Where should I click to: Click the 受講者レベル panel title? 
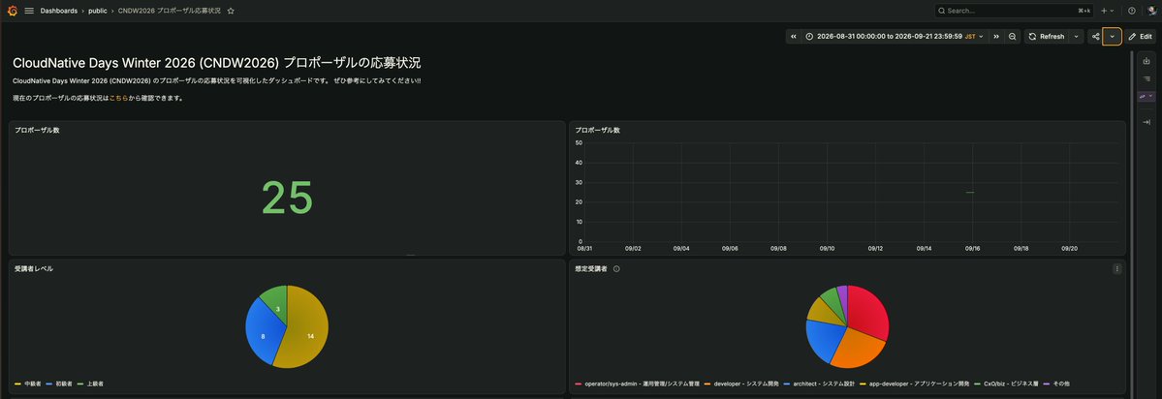pos(33,268)
